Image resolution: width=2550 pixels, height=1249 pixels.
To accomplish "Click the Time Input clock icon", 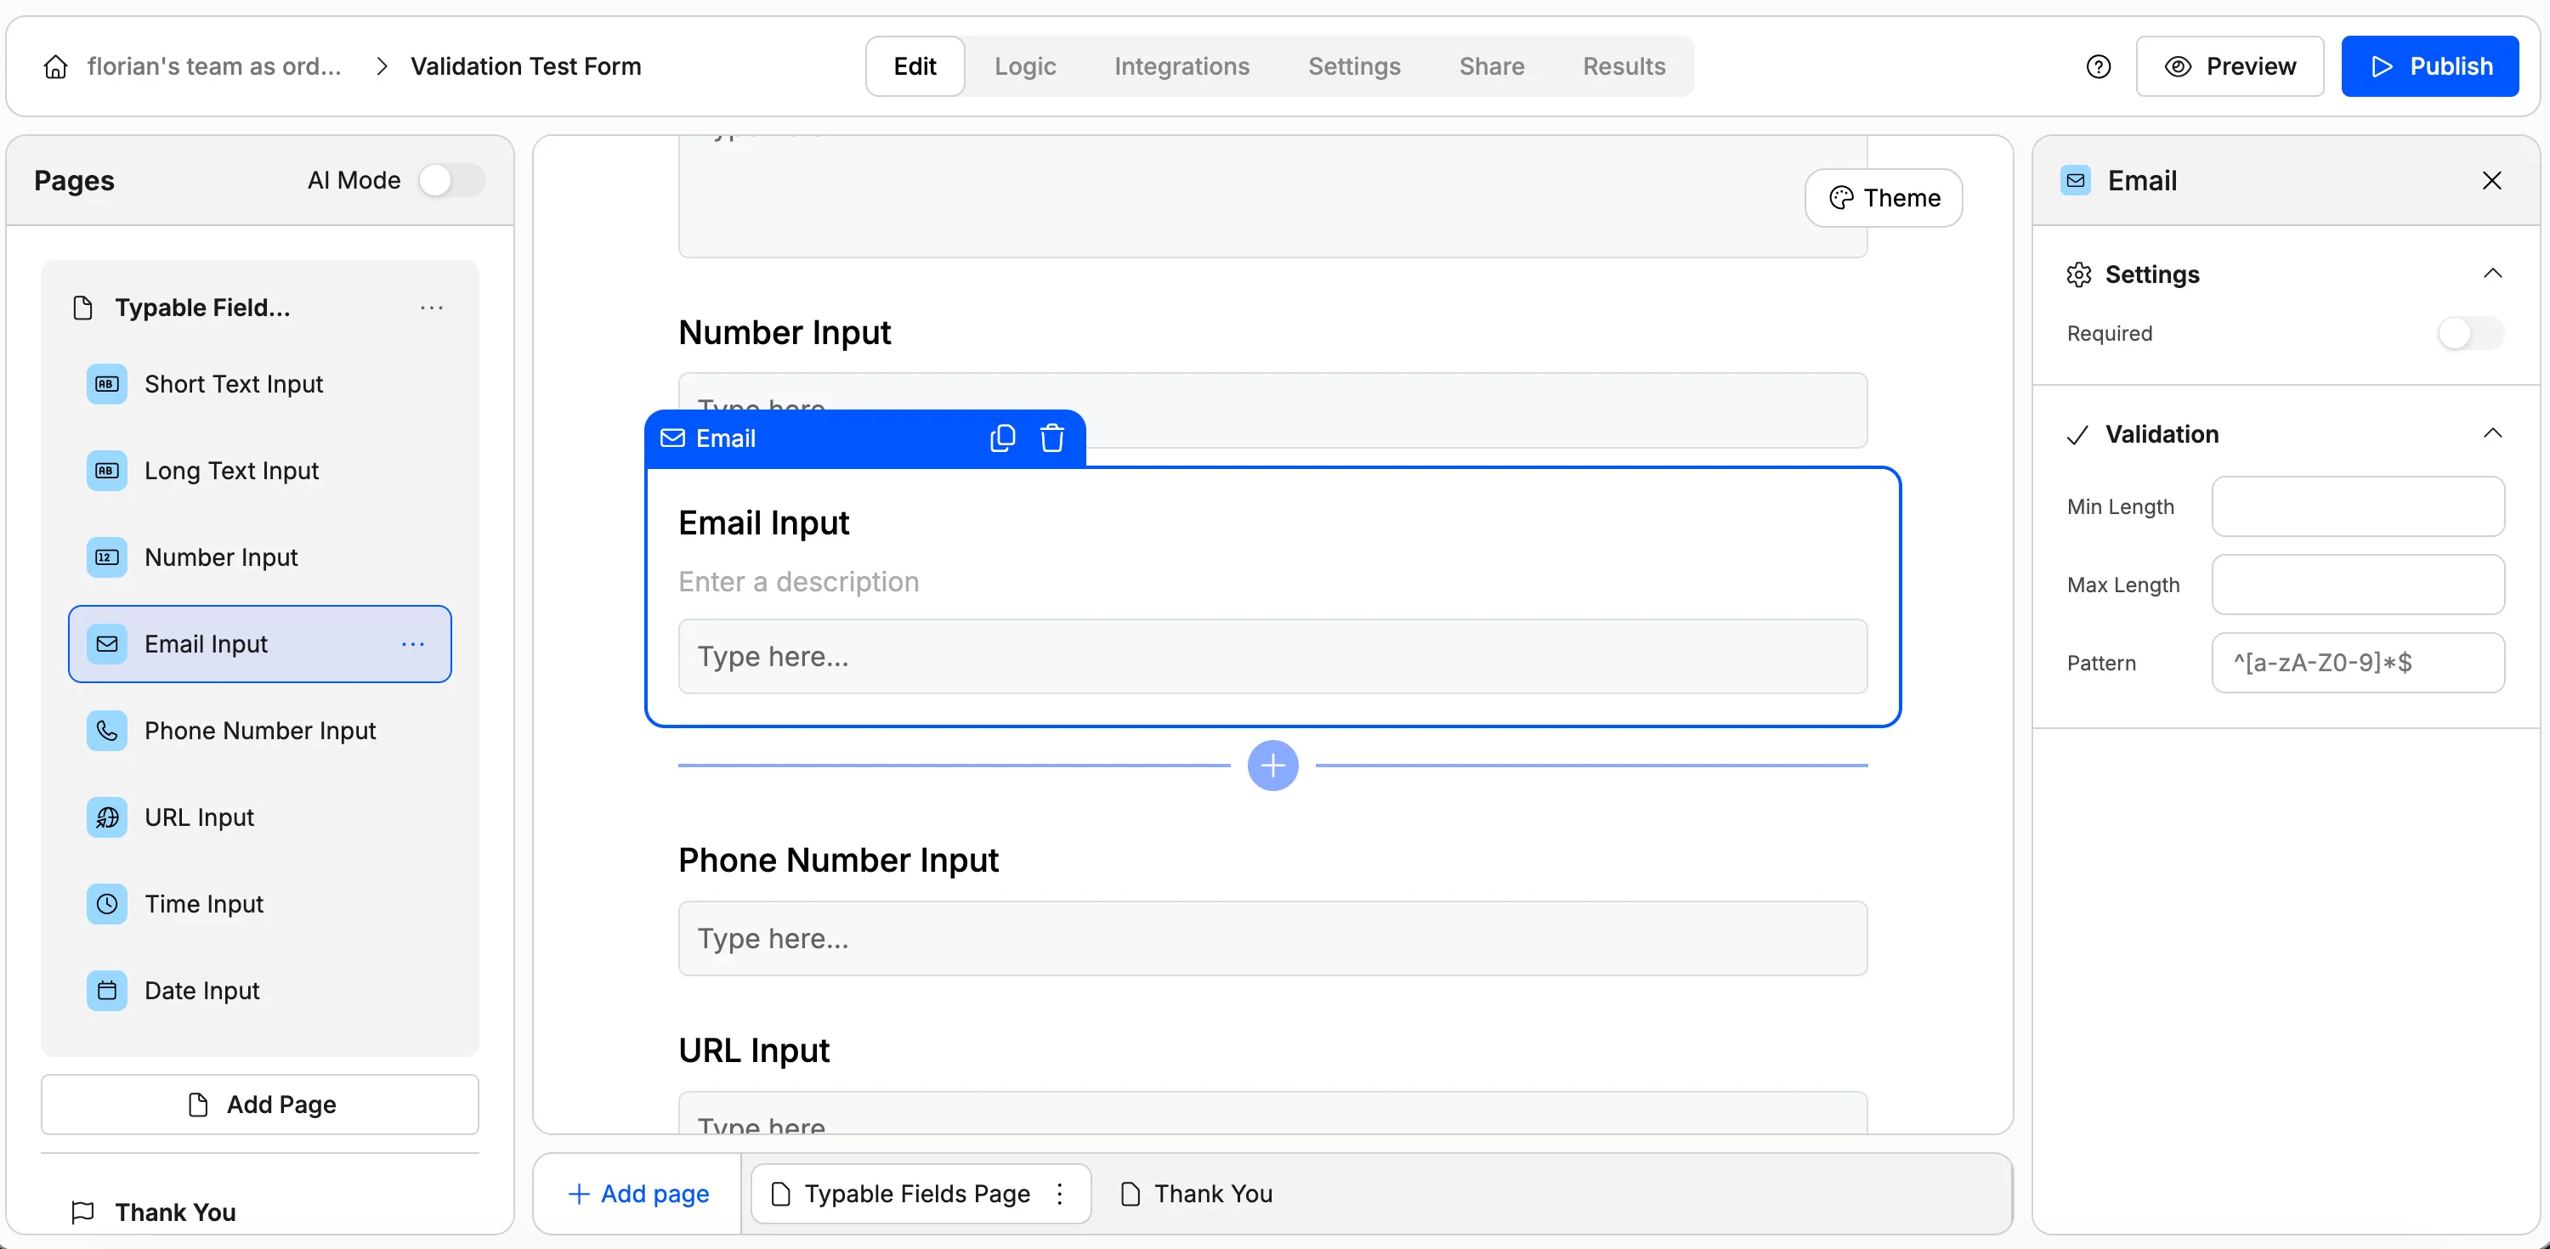I will coord(107,903).
